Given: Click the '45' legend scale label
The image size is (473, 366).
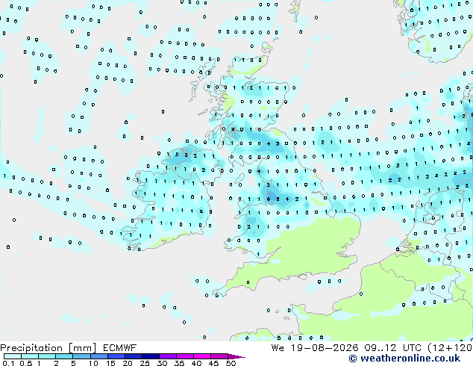Looking at the screenshot, I should (x=213, y=363).
